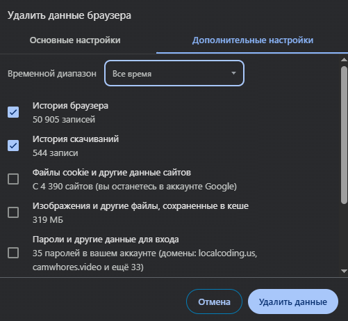
Task: Check the Пароли и другие данные checkbox
Action: click(x=13, y=253)
